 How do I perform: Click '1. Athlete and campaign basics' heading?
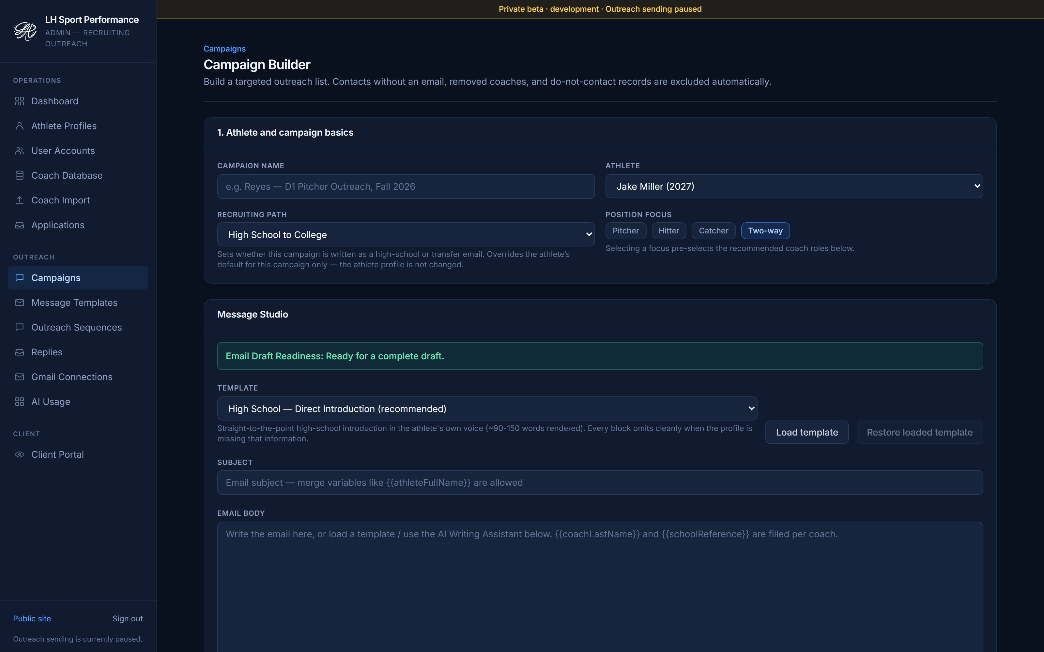coord(285,132)
